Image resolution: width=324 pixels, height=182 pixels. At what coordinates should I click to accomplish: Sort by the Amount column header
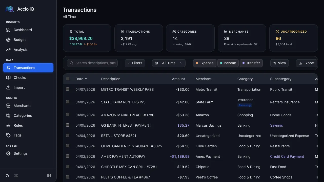coord(178,79)
